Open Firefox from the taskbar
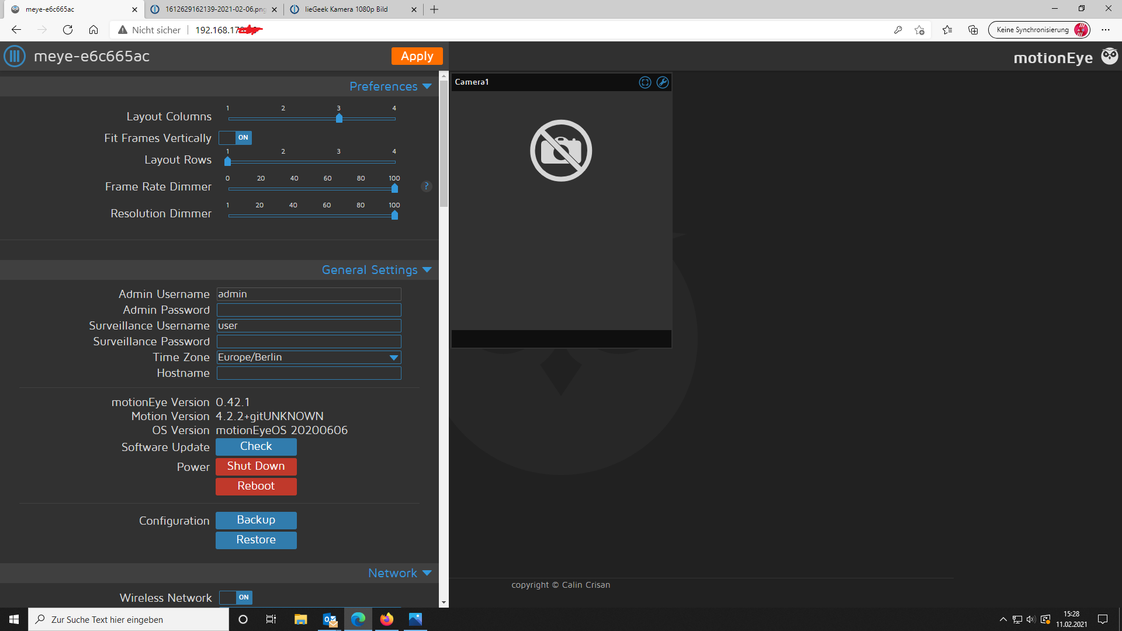Screen dimensions: 1122x631 pyautogui.click(x=387, y=619)
